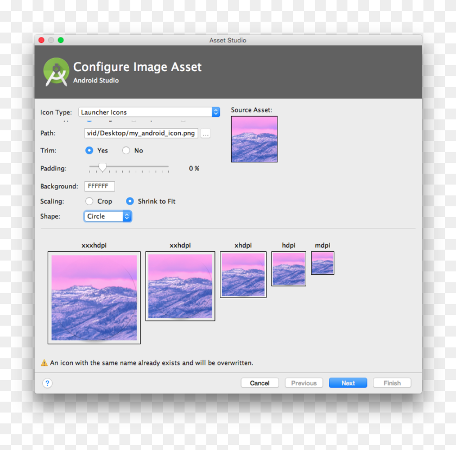Click the Background FFFFFF color field
Image resolution: width=456 pixels, height=450 pixels.
(x=99, y=186)
